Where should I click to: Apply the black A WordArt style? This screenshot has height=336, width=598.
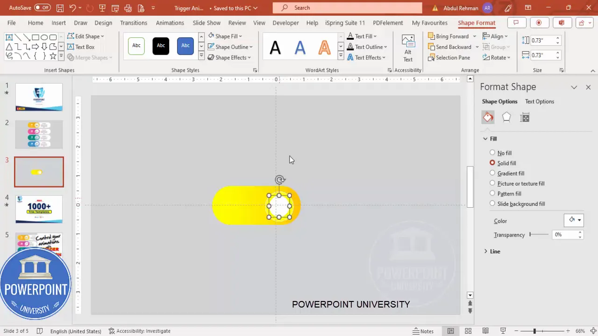click(275, 47)
